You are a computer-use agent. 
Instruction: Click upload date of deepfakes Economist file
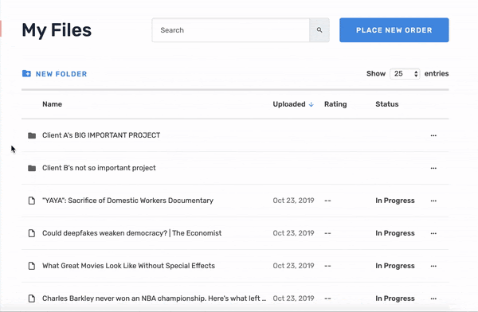click(293, 233)
